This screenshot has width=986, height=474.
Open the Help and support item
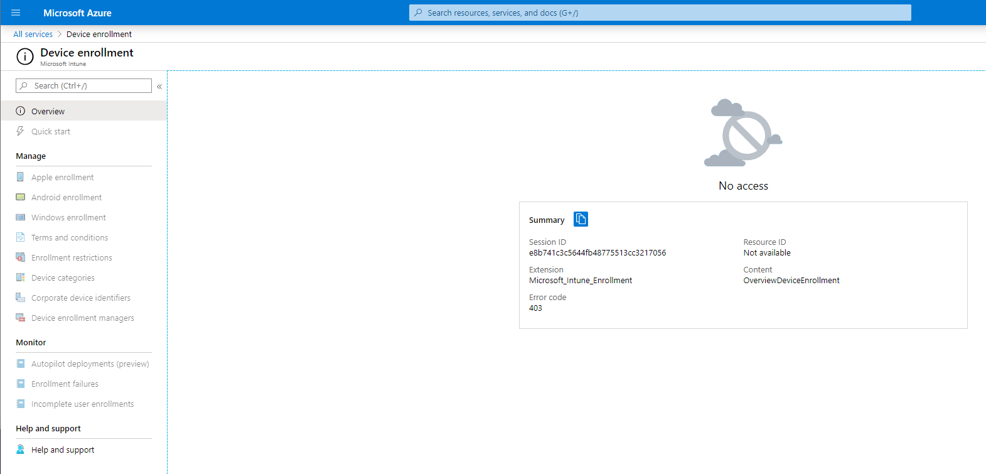point(63,450)
